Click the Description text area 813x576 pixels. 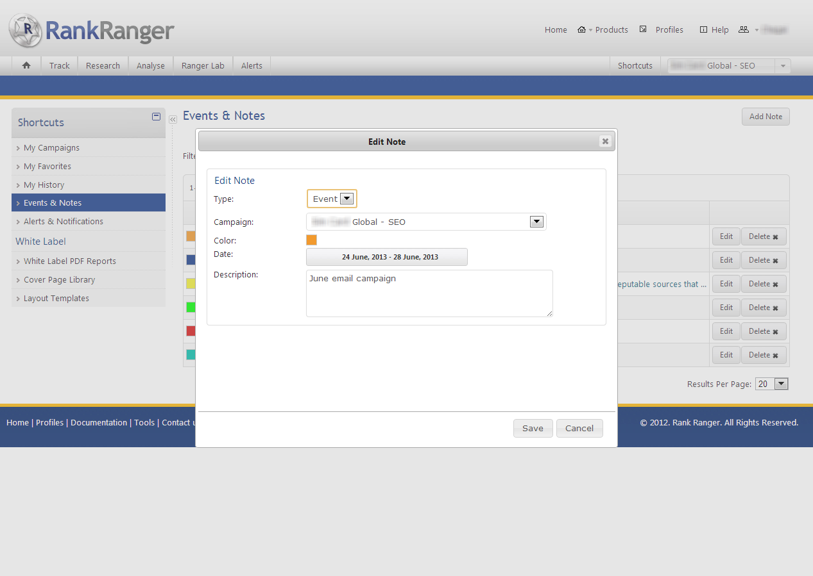(x=429, y=293)
